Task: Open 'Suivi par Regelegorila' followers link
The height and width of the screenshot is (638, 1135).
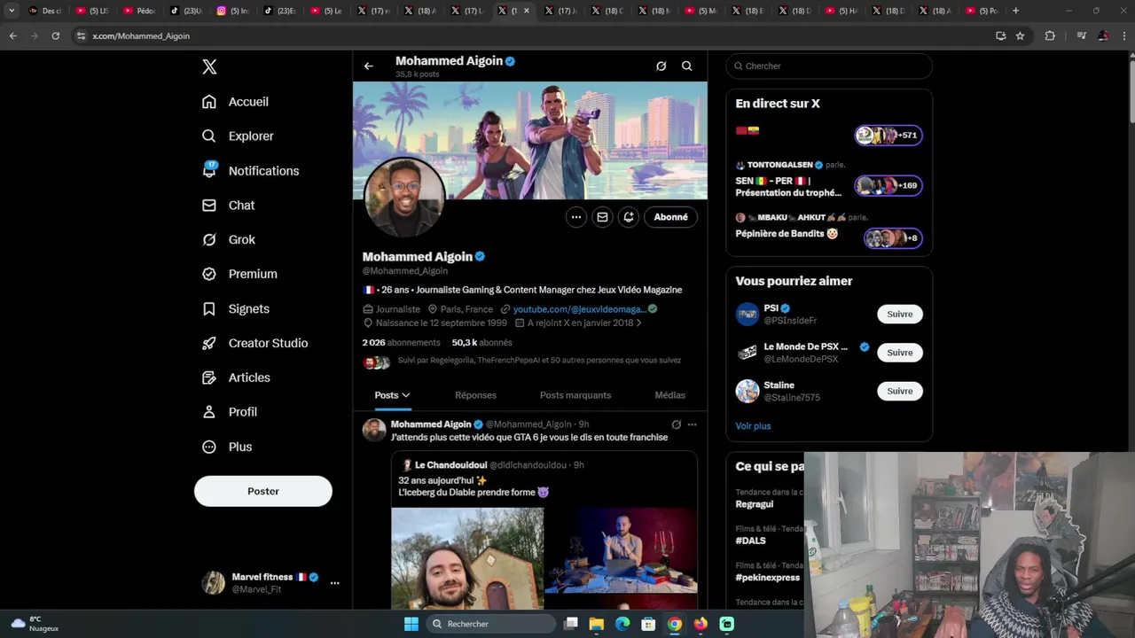Action: [539, 361]
